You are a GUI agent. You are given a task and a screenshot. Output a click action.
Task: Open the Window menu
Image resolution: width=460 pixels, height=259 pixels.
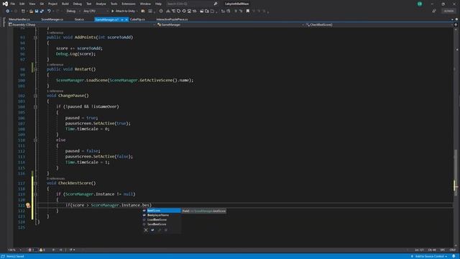point(145,4)
